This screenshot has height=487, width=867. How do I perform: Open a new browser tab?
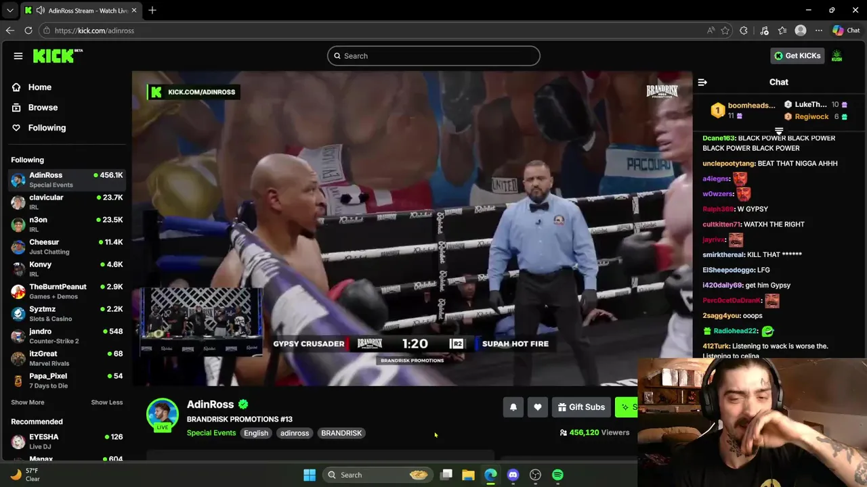pos(152,10)
